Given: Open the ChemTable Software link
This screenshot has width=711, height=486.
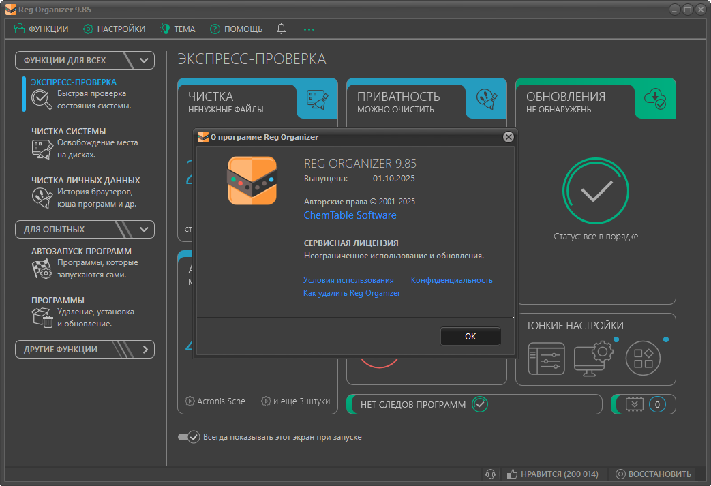Looking at the screenshot, I should pos(350,215).
